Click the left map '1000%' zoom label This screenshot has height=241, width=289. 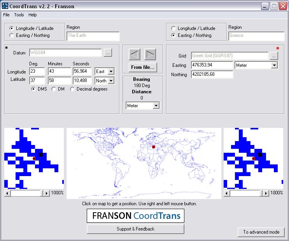click(x=57, y=193)
